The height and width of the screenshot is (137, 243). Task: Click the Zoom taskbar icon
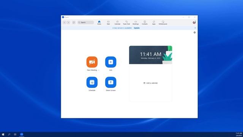[22, 134]
